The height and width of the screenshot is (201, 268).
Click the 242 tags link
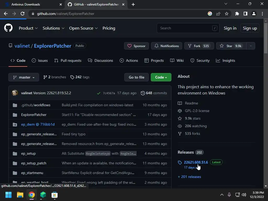click(80, 77)
